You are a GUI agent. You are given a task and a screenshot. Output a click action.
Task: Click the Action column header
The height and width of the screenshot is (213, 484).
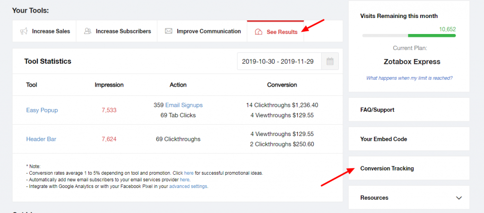(x=178, y=85)
